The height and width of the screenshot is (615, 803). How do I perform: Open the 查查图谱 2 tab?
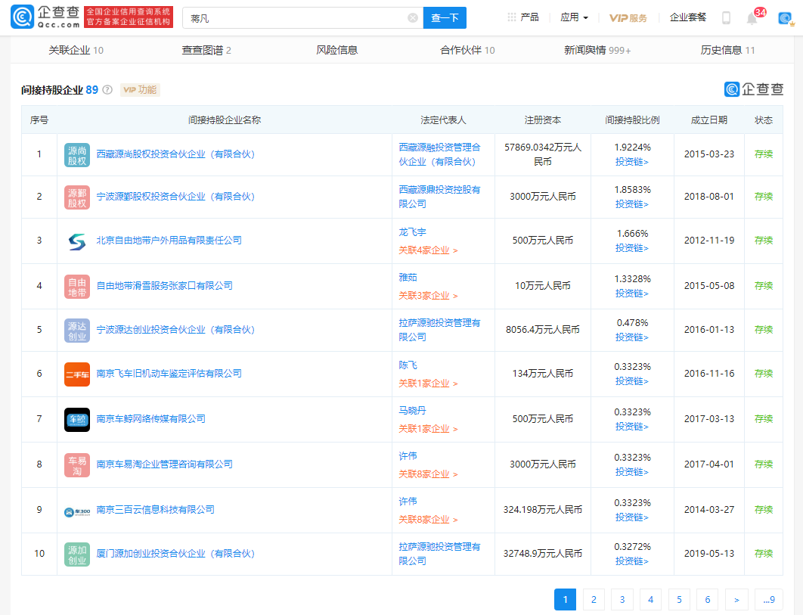[206, 50]
